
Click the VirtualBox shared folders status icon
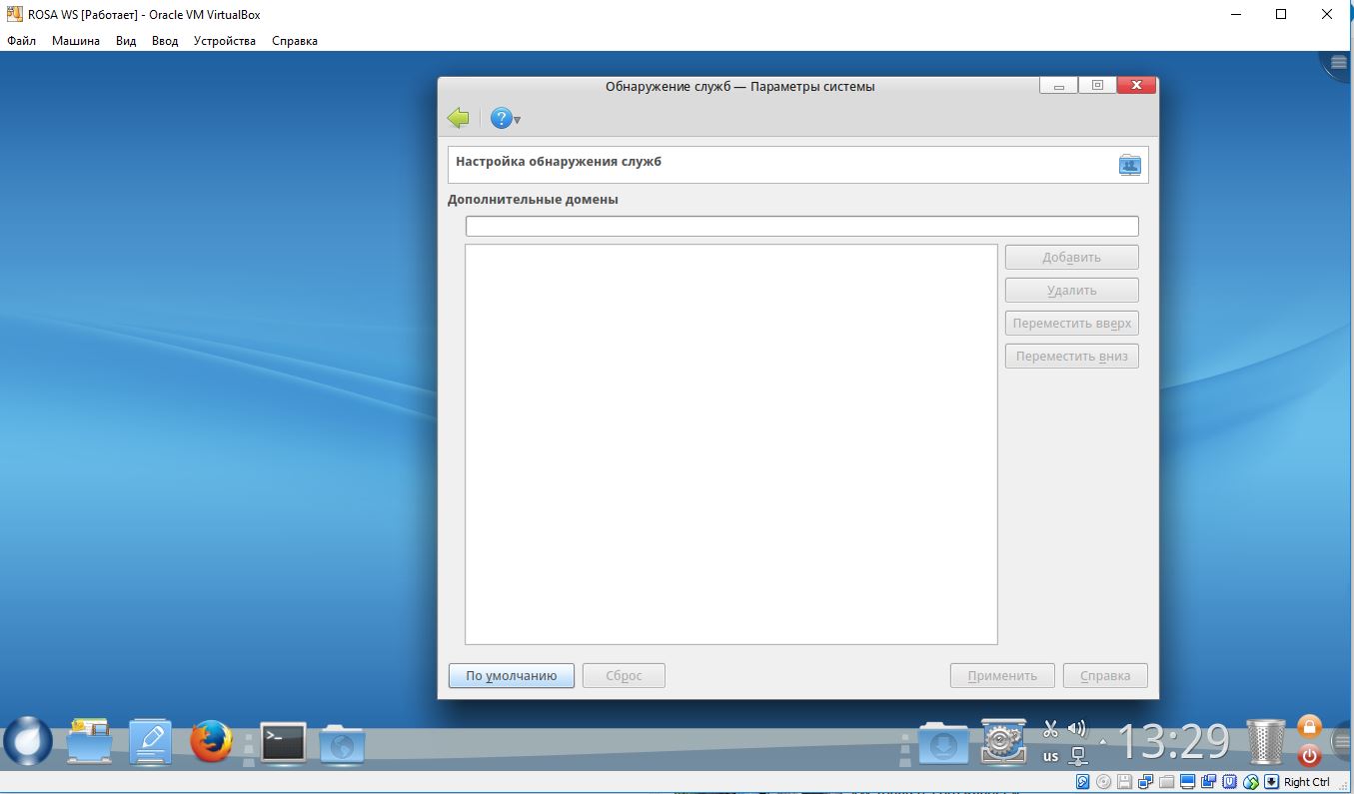(1166, 782)
